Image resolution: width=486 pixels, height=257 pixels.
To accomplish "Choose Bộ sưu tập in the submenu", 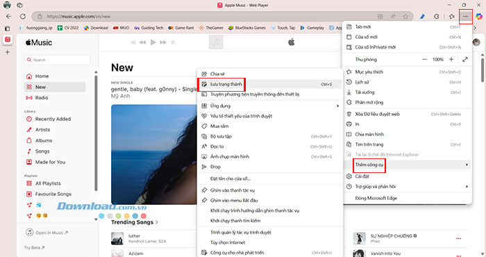I will tap(270, 136).
